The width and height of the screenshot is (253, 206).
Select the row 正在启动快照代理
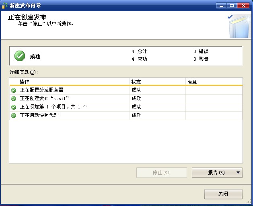point(126,116)
